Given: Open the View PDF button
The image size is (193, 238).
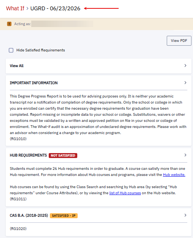Looking at the screenshot, I should coord(179,41).
